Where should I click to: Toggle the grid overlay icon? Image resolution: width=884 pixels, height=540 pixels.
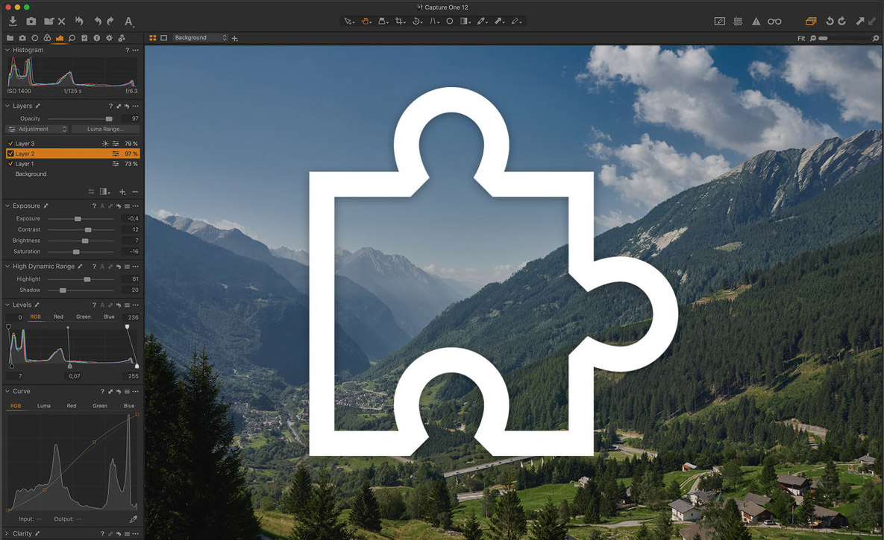738,22
